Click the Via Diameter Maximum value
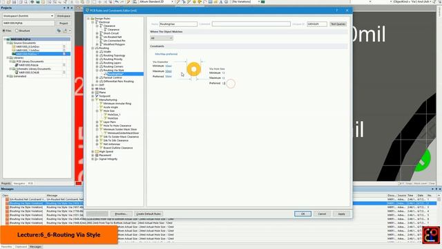The image size is (442, 249). click(x=169, y=71)
